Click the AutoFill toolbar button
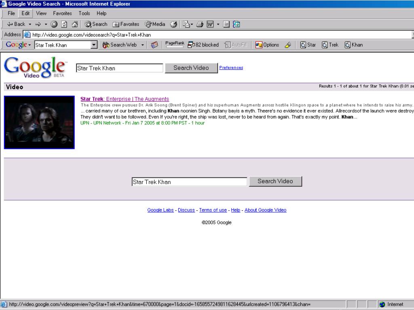 (236, 45)
